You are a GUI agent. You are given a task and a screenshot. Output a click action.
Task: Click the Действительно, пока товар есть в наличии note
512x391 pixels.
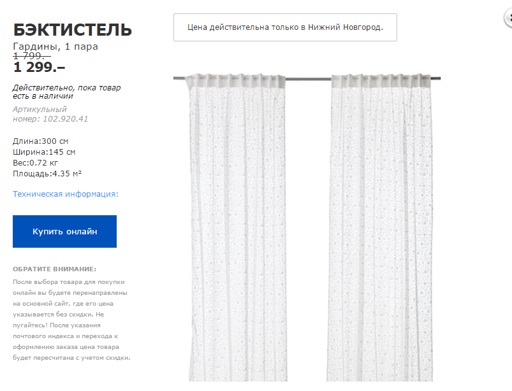pyautogui.click(x=66, y=92)
